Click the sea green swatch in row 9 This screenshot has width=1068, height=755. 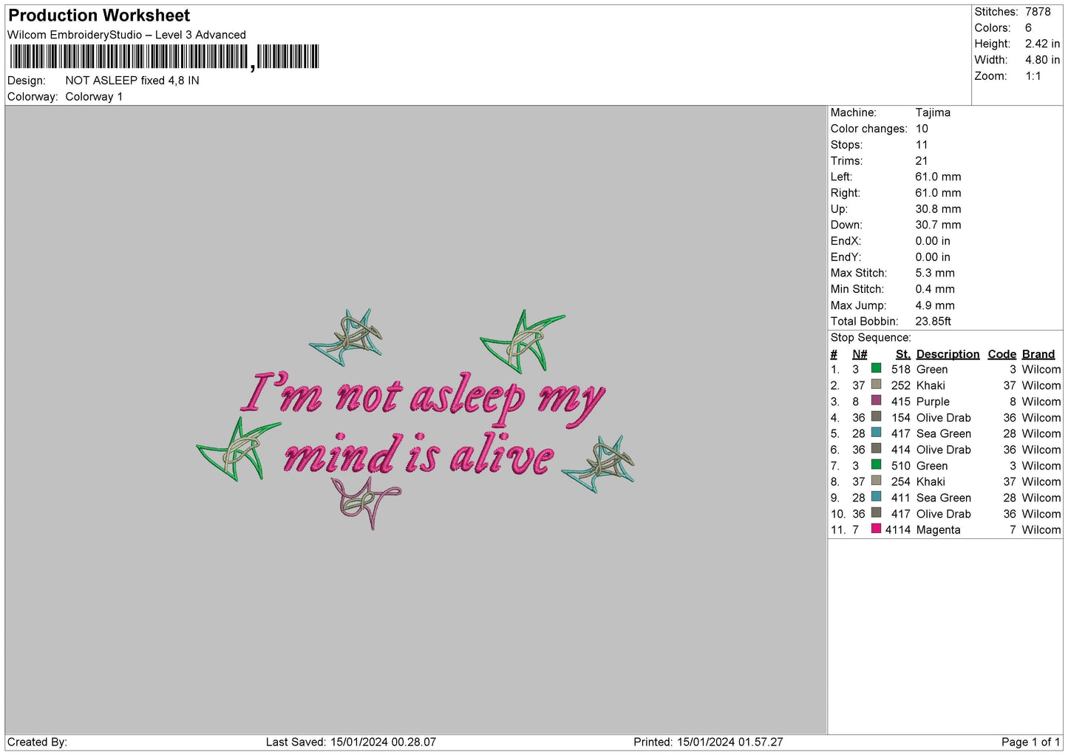pos(876,497)
